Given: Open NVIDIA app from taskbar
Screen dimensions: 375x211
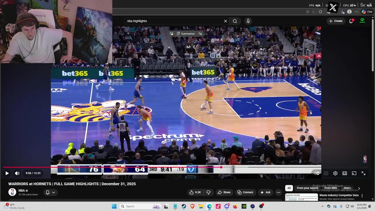Looking at the screenshot, I should (244, 206).
